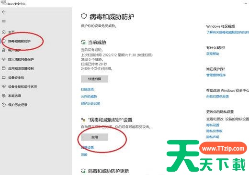Click the 更改你的隐私设置 heading
Viewport: 249px width, 175px height.
220,112
